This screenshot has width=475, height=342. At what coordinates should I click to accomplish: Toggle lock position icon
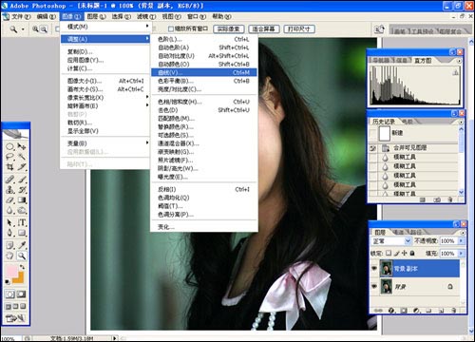[405, 253]
